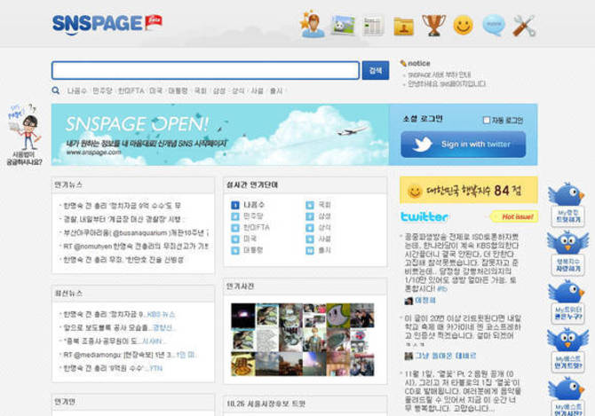Click the rank badge beside 국회
Screen dimensions: 595x416
click(310, 205)
